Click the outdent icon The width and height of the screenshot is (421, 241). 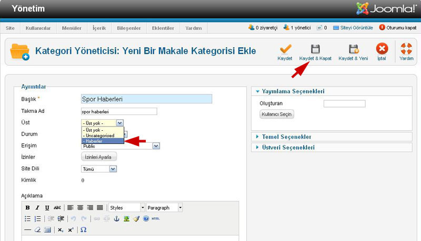pyautogui.click(x=51, y=219)
